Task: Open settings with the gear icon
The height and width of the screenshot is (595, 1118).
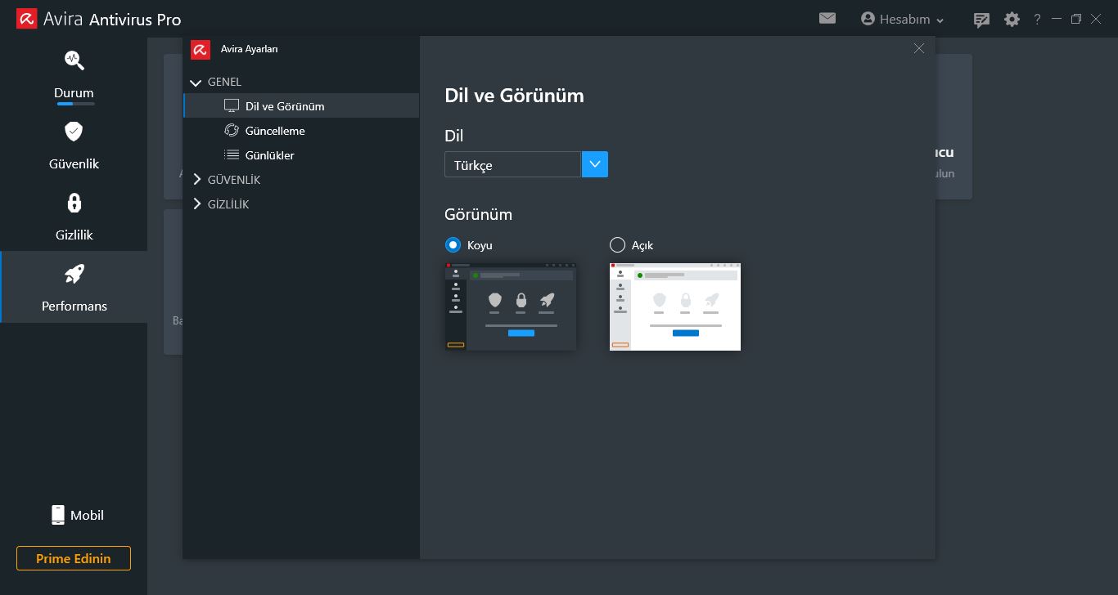Action: 1012,19
